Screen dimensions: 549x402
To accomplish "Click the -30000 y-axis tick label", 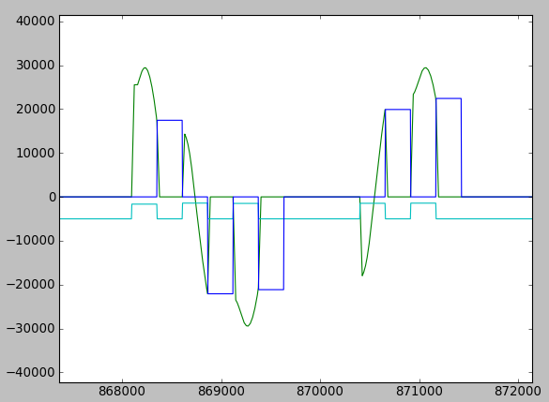I will 31,329.
